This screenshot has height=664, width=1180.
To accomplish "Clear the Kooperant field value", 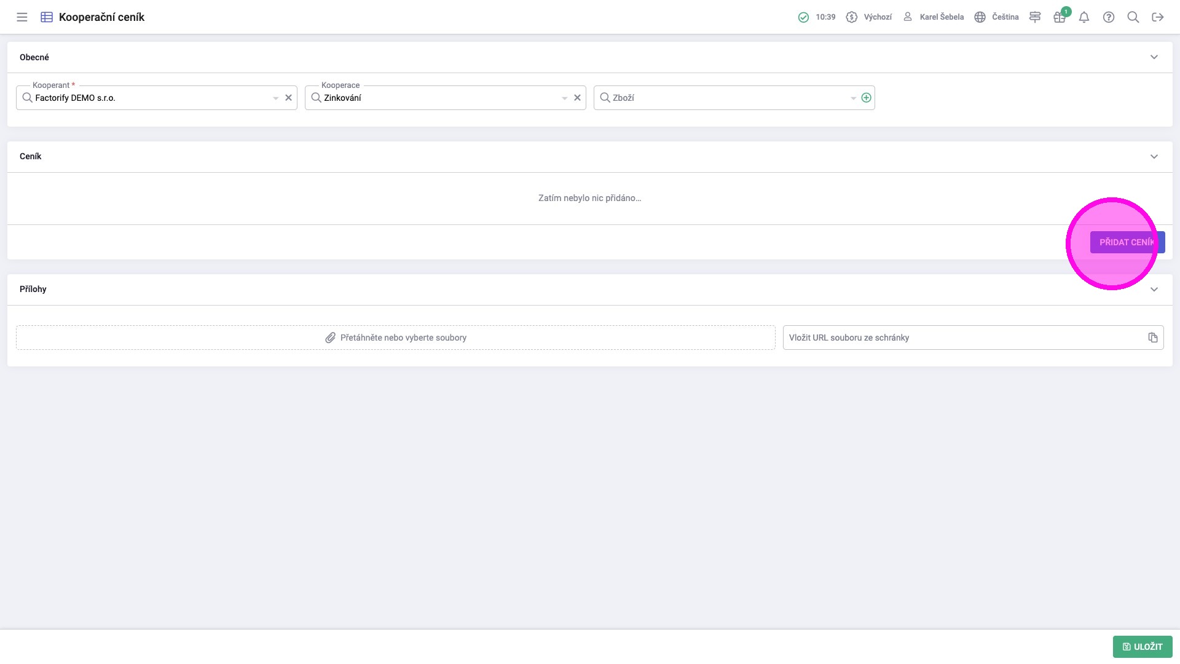I will pos(288,98).
